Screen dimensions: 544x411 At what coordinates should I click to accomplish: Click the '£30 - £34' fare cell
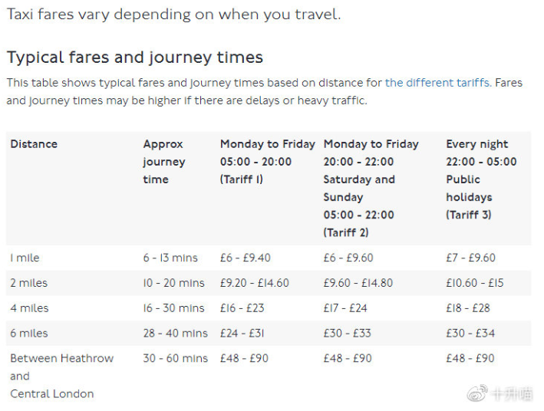coord(470,334)
